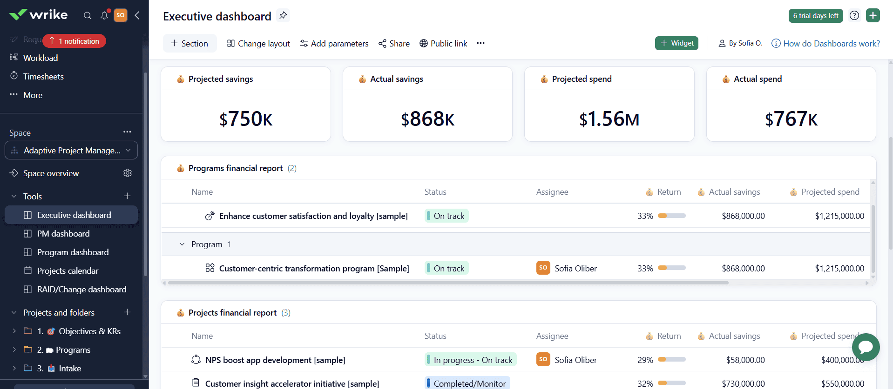Open the toolbar more options ellipsis
Screen dimensions: 893x389
(480, 43)
